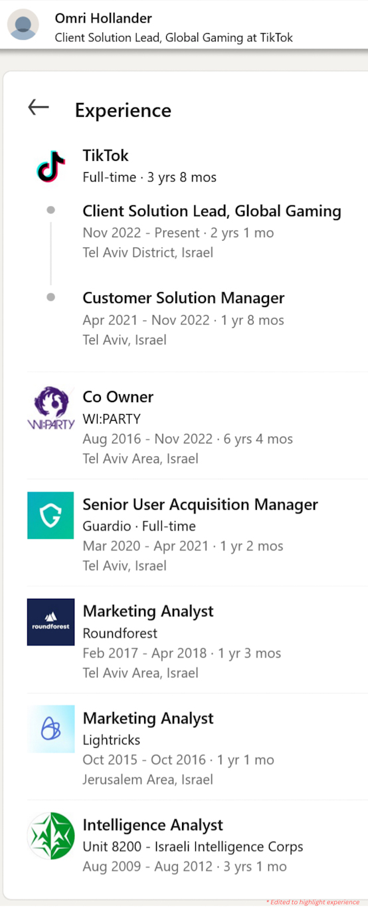Image resolution: width=368 pixels, height=908 pixels.
Task: Click the Roundforest logo
Action: (x=51, y=622)
